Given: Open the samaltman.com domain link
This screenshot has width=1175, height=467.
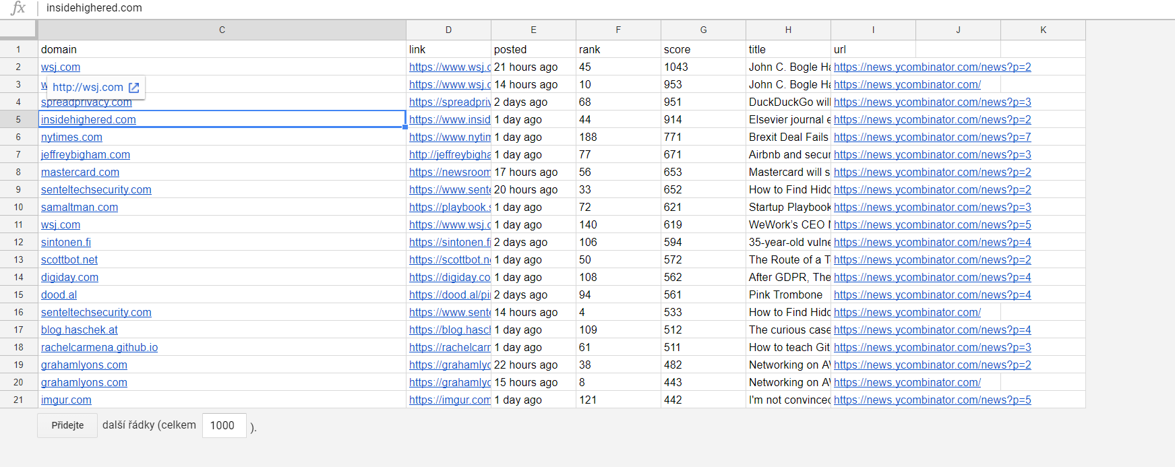Looking at the screenshot, I should [80, 207].
